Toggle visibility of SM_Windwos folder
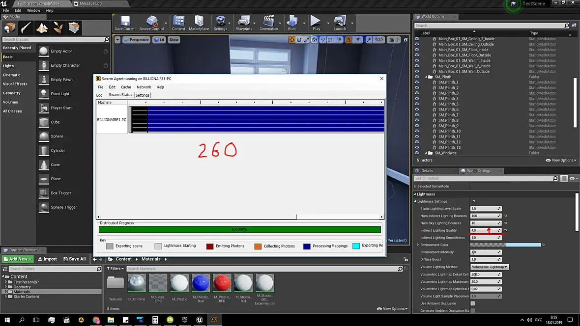Screen dimensions: 580x326 tap(417, 153)
